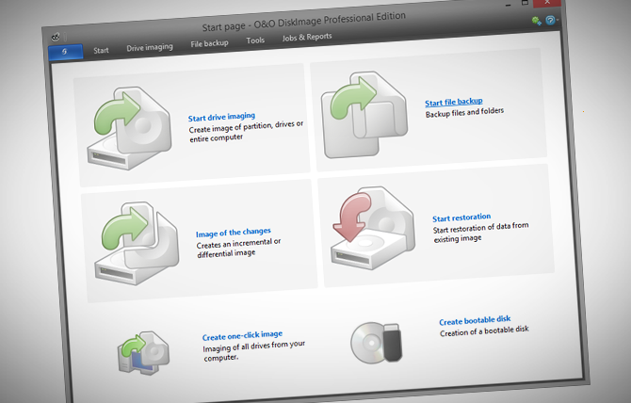631x403 pixels.
Task: Open the Drive imaging tab
Action: coord(150,47)
